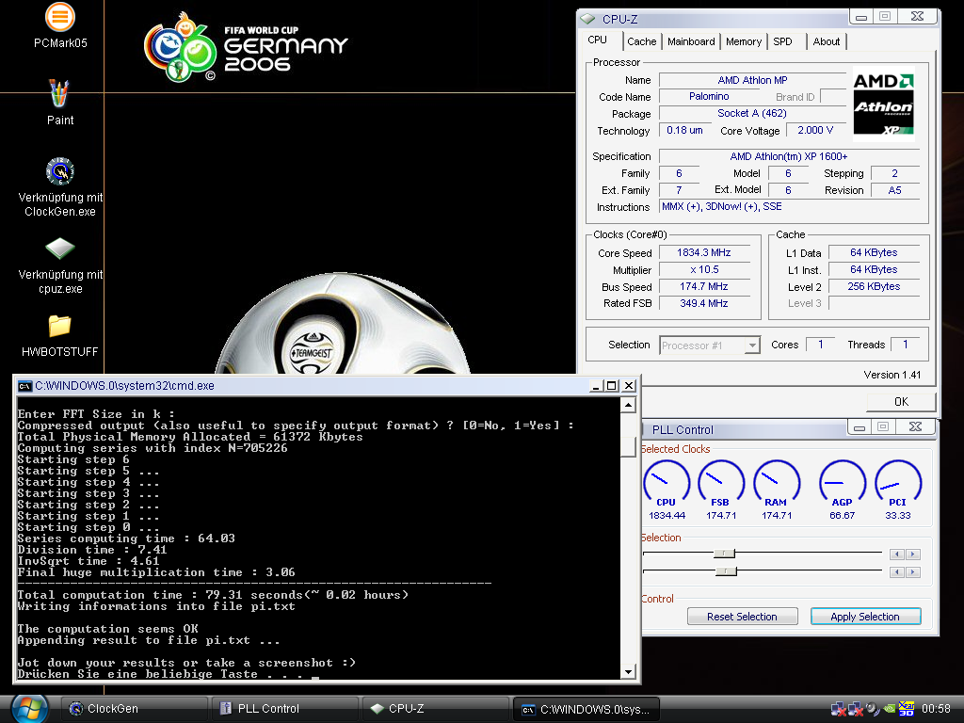Image resolution: width=964 pixels, height=723 pixels.
Task: Switch to cmd.exe taskbar button
Action: coord(586,709)
